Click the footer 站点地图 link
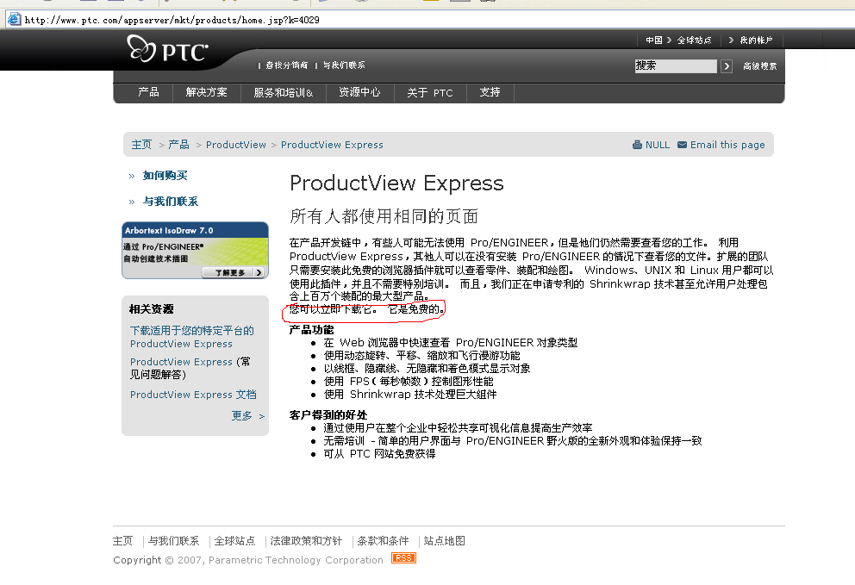The width and height of the screenshot is (855, 585). click(x=445, y=541)
